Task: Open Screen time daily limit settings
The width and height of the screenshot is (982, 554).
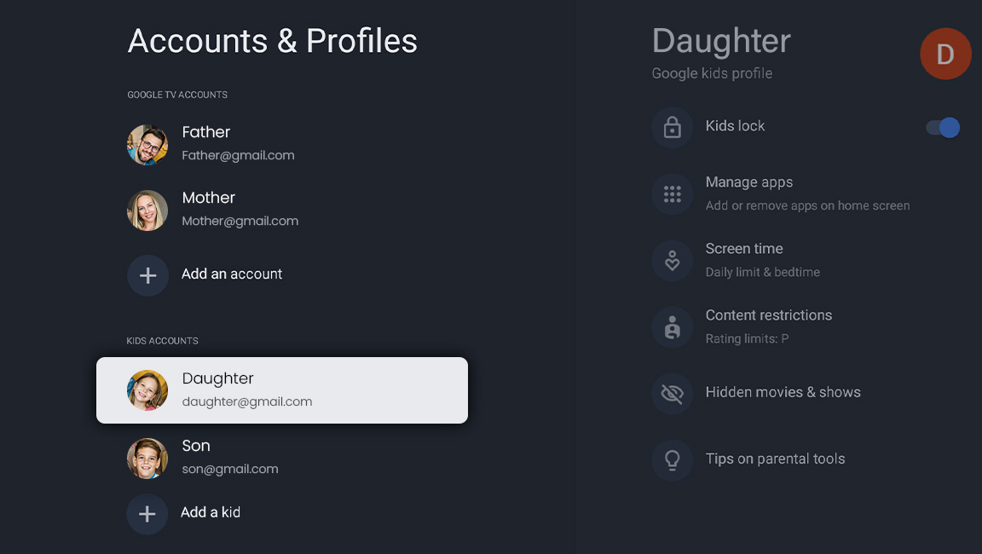Action: point(762,260)
